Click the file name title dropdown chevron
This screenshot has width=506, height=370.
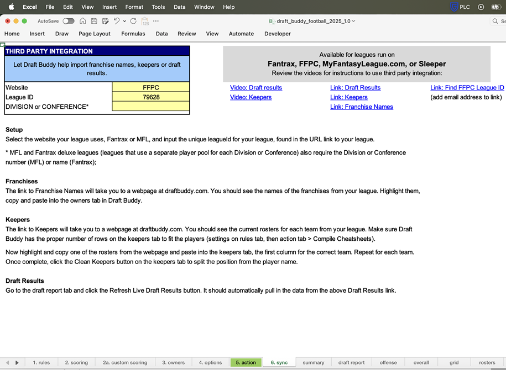[354, 21]
